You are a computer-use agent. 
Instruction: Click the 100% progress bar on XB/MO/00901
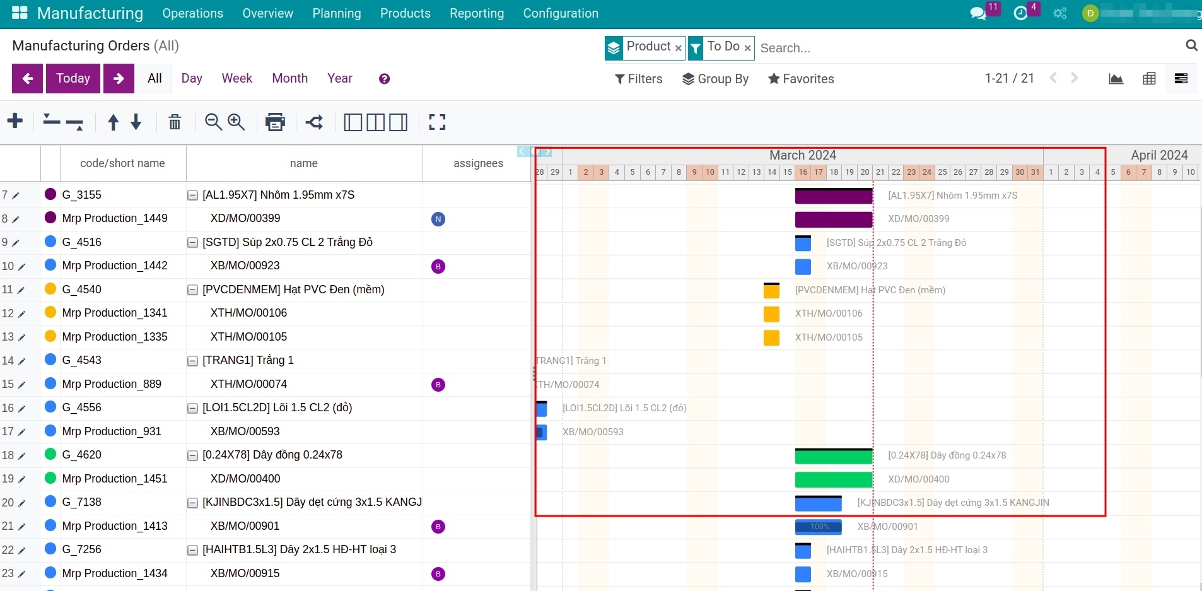click(818, 526)
